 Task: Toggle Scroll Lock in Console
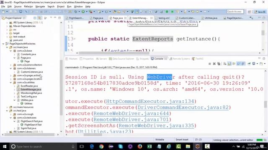229,64
